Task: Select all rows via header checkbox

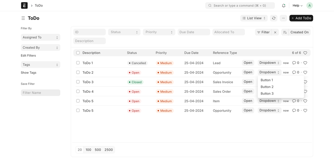Action: [78, 53]
